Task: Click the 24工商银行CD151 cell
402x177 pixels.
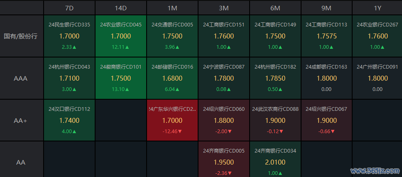Action: (224, 36)
